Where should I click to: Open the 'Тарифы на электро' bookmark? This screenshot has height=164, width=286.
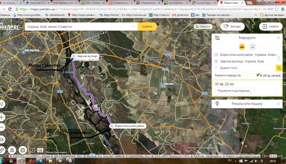click(x=217, y=15)
